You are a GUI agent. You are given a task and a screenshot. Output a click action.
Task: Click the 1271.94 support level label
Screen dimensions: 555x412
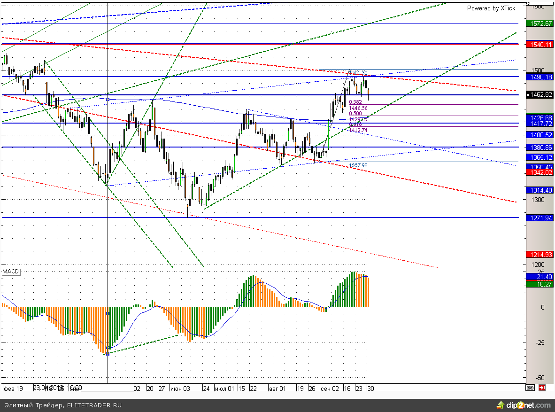coord(540,218)
